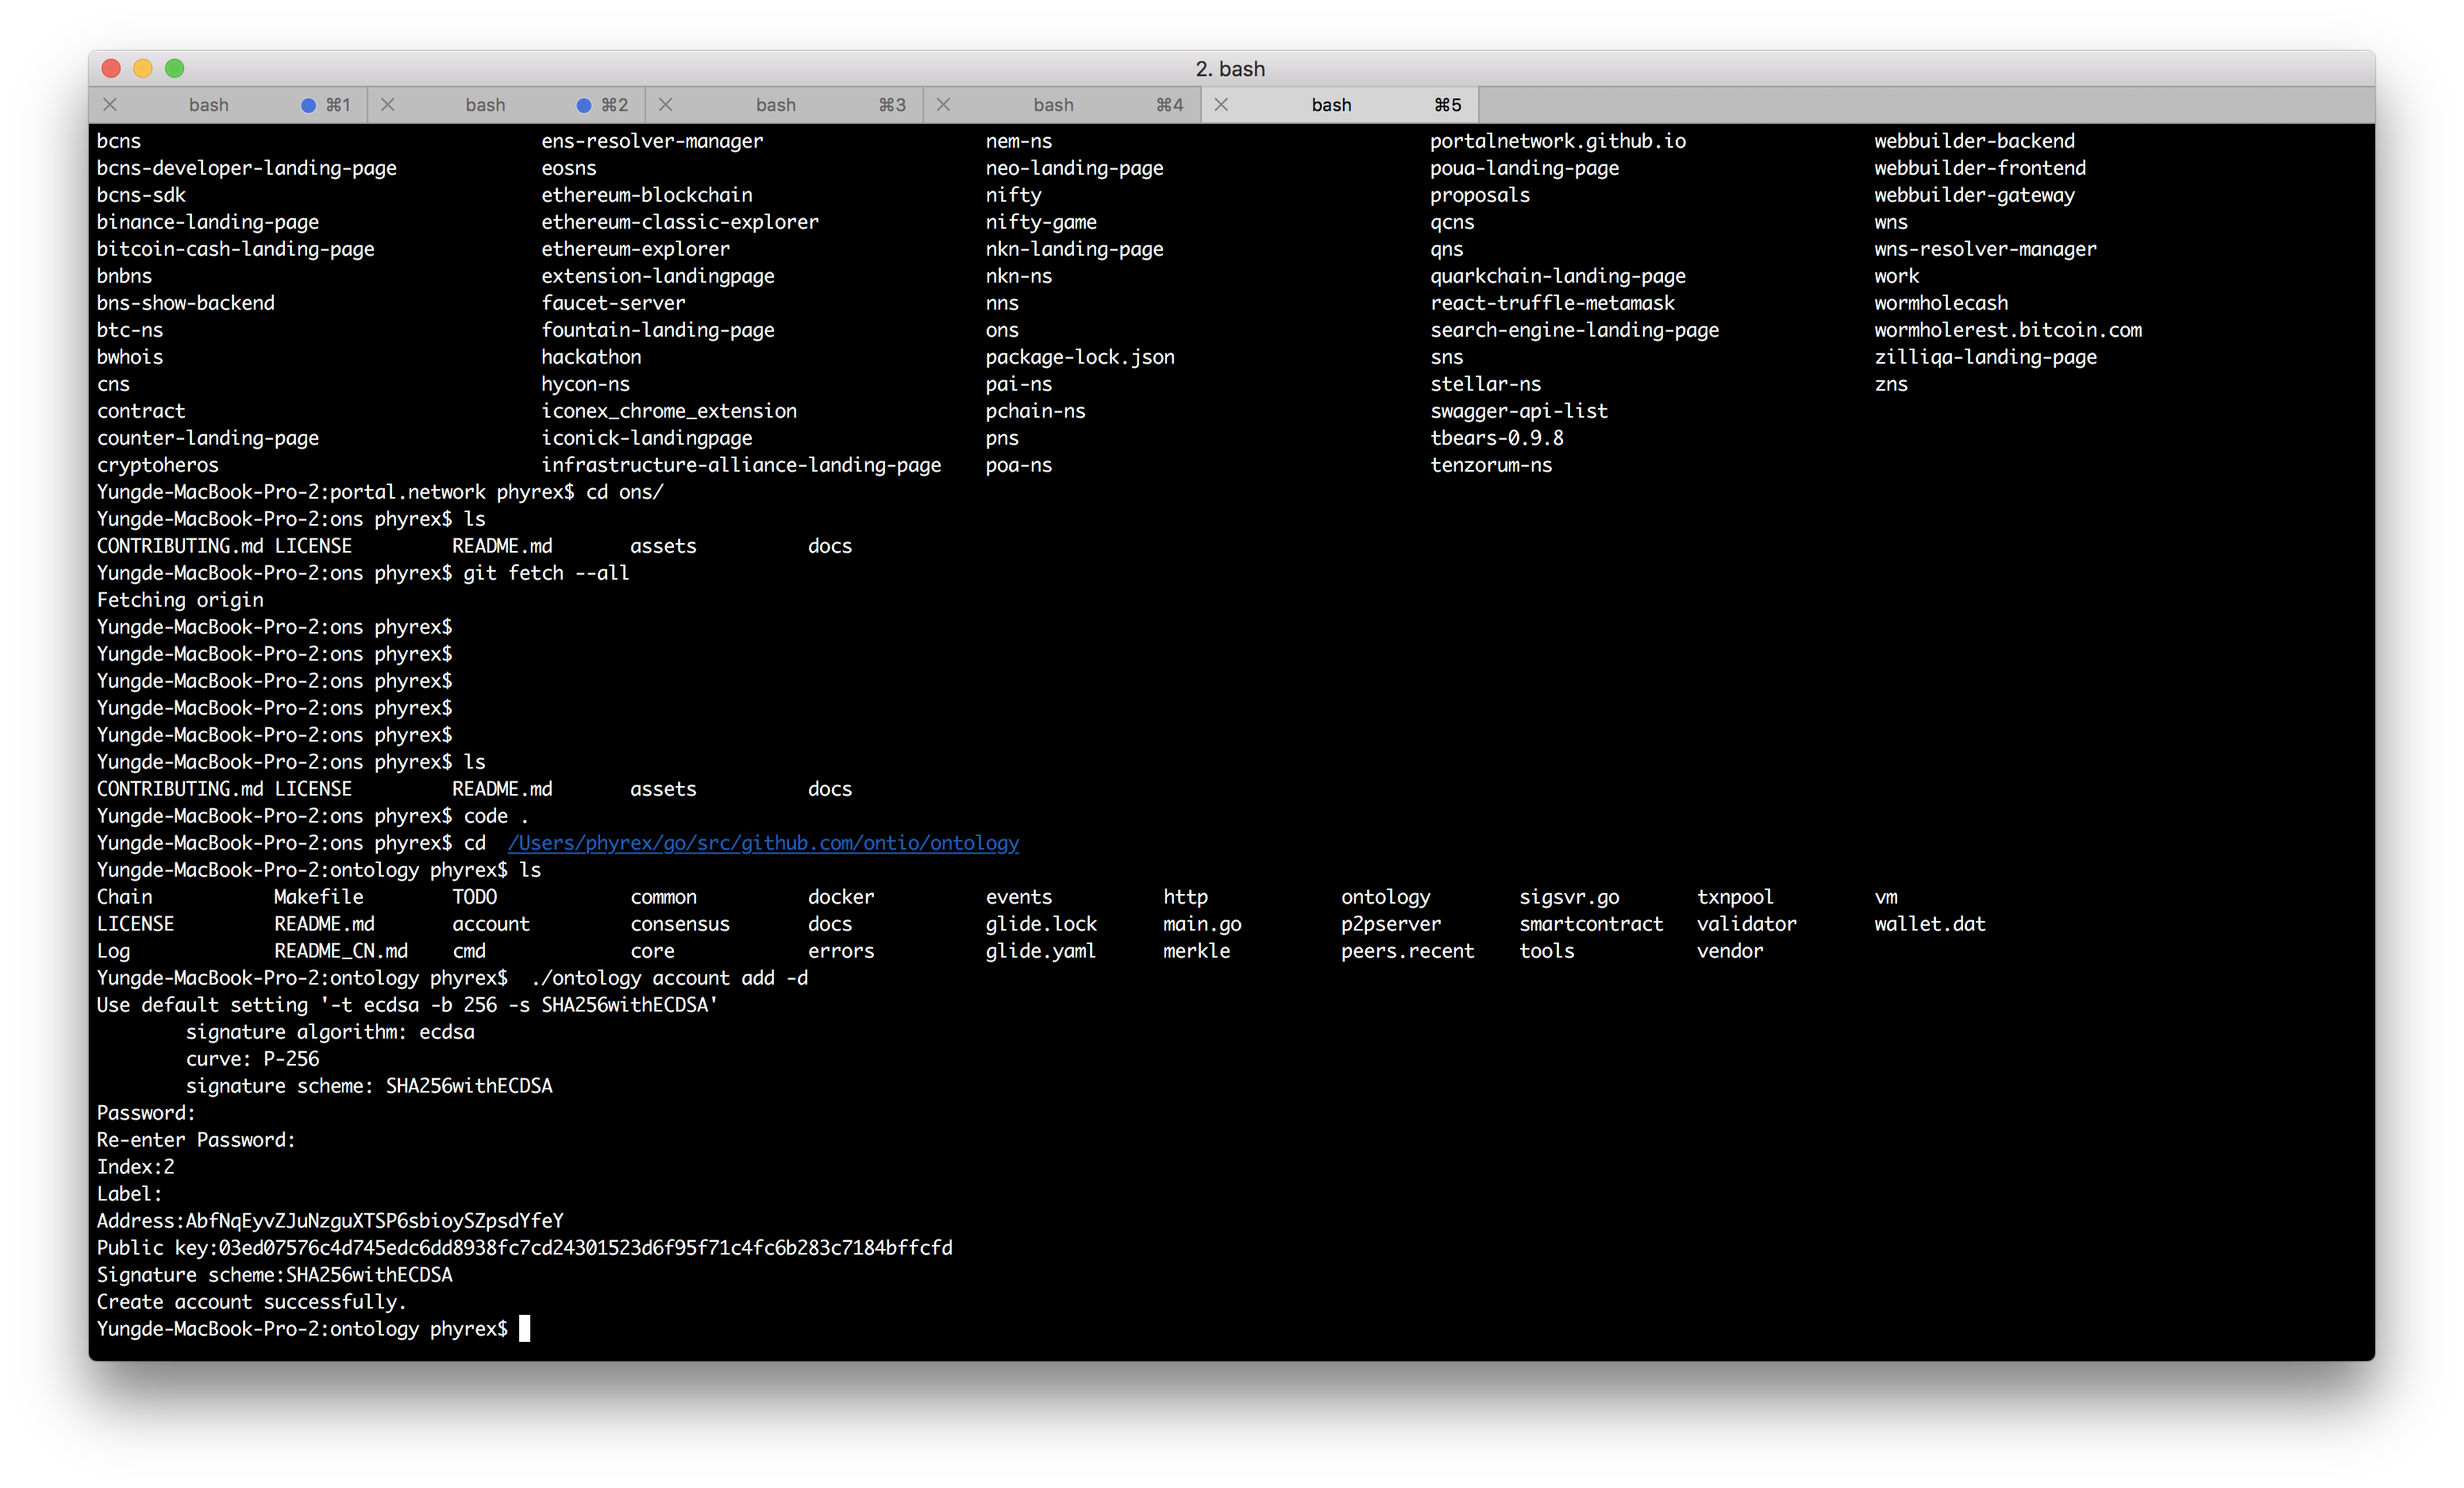Click blue activity dot on tab ⌘2
Screen dimensions: 2464x1488
click(585, 105)
